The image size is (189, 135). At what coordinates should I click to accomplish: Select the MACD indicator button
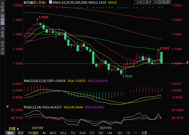[x=53, y=133]
